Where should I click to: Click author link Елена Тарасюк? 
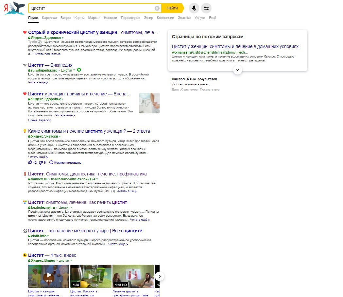click(x=39, y=120)
